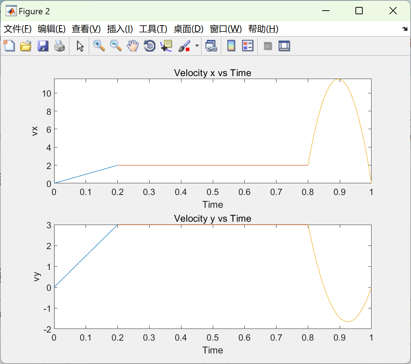411x364 pixels.
Task: Click the blue ramp line in vy plot
Action: coord(86,256)
